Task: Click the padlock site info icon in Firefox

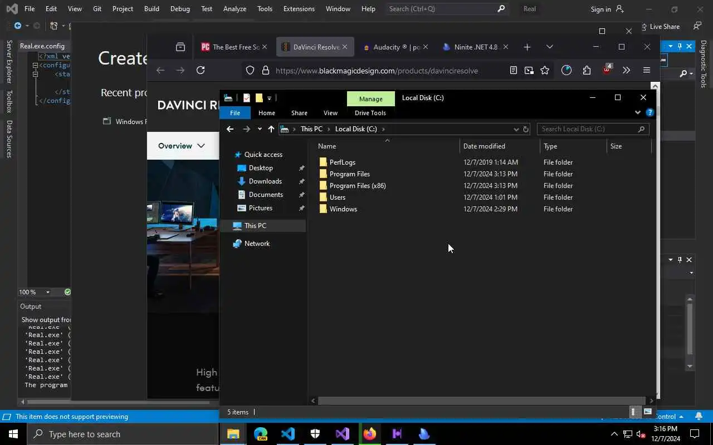Action: click(x=266, y=71)
